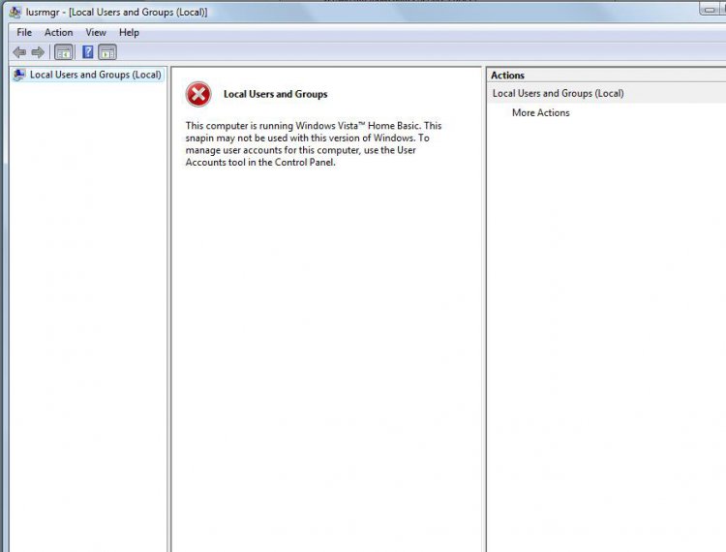The image size is (726, 552).
Task: Open the File menu
Action: point(24,32)
